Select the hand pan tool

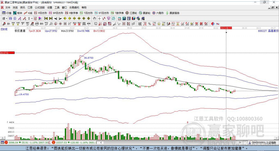pyautogui.click(x=95, y=19)
